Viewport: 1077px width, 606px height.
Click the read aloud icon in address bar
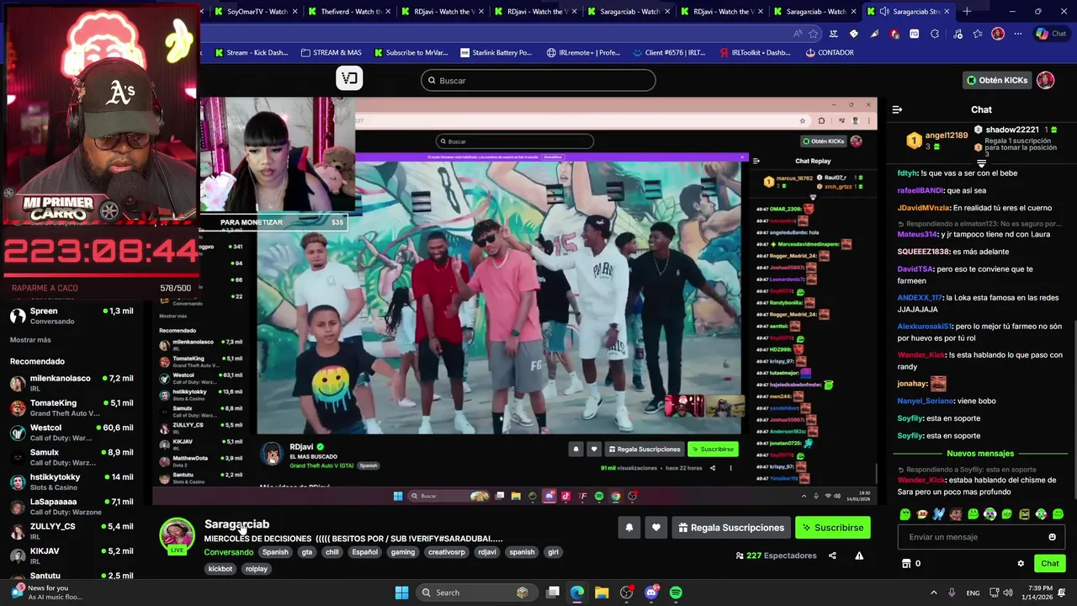pos(797,34)
